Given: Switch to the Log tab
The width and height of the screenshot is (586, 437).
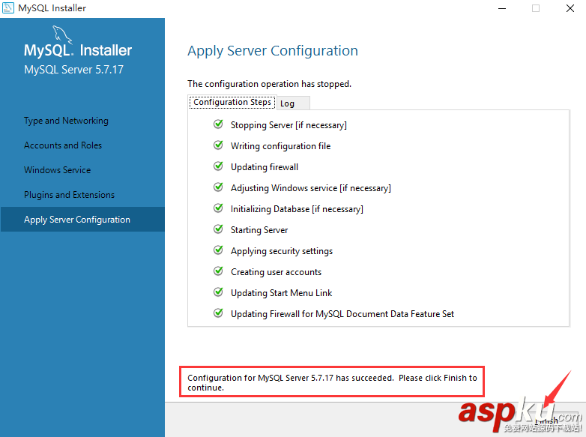Looking at the screenshot, I should pos(288,103).
